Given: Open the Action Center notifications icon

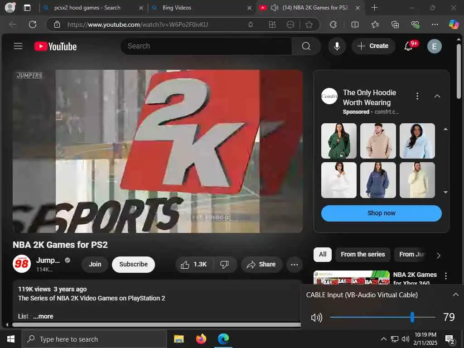Looking at the screenshot, I should pyautogui.click(x=450, y=340).
